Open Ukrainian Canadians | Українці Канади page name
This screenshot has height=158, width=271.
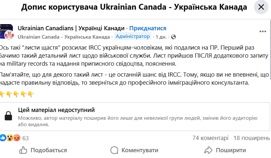[71, 28]
